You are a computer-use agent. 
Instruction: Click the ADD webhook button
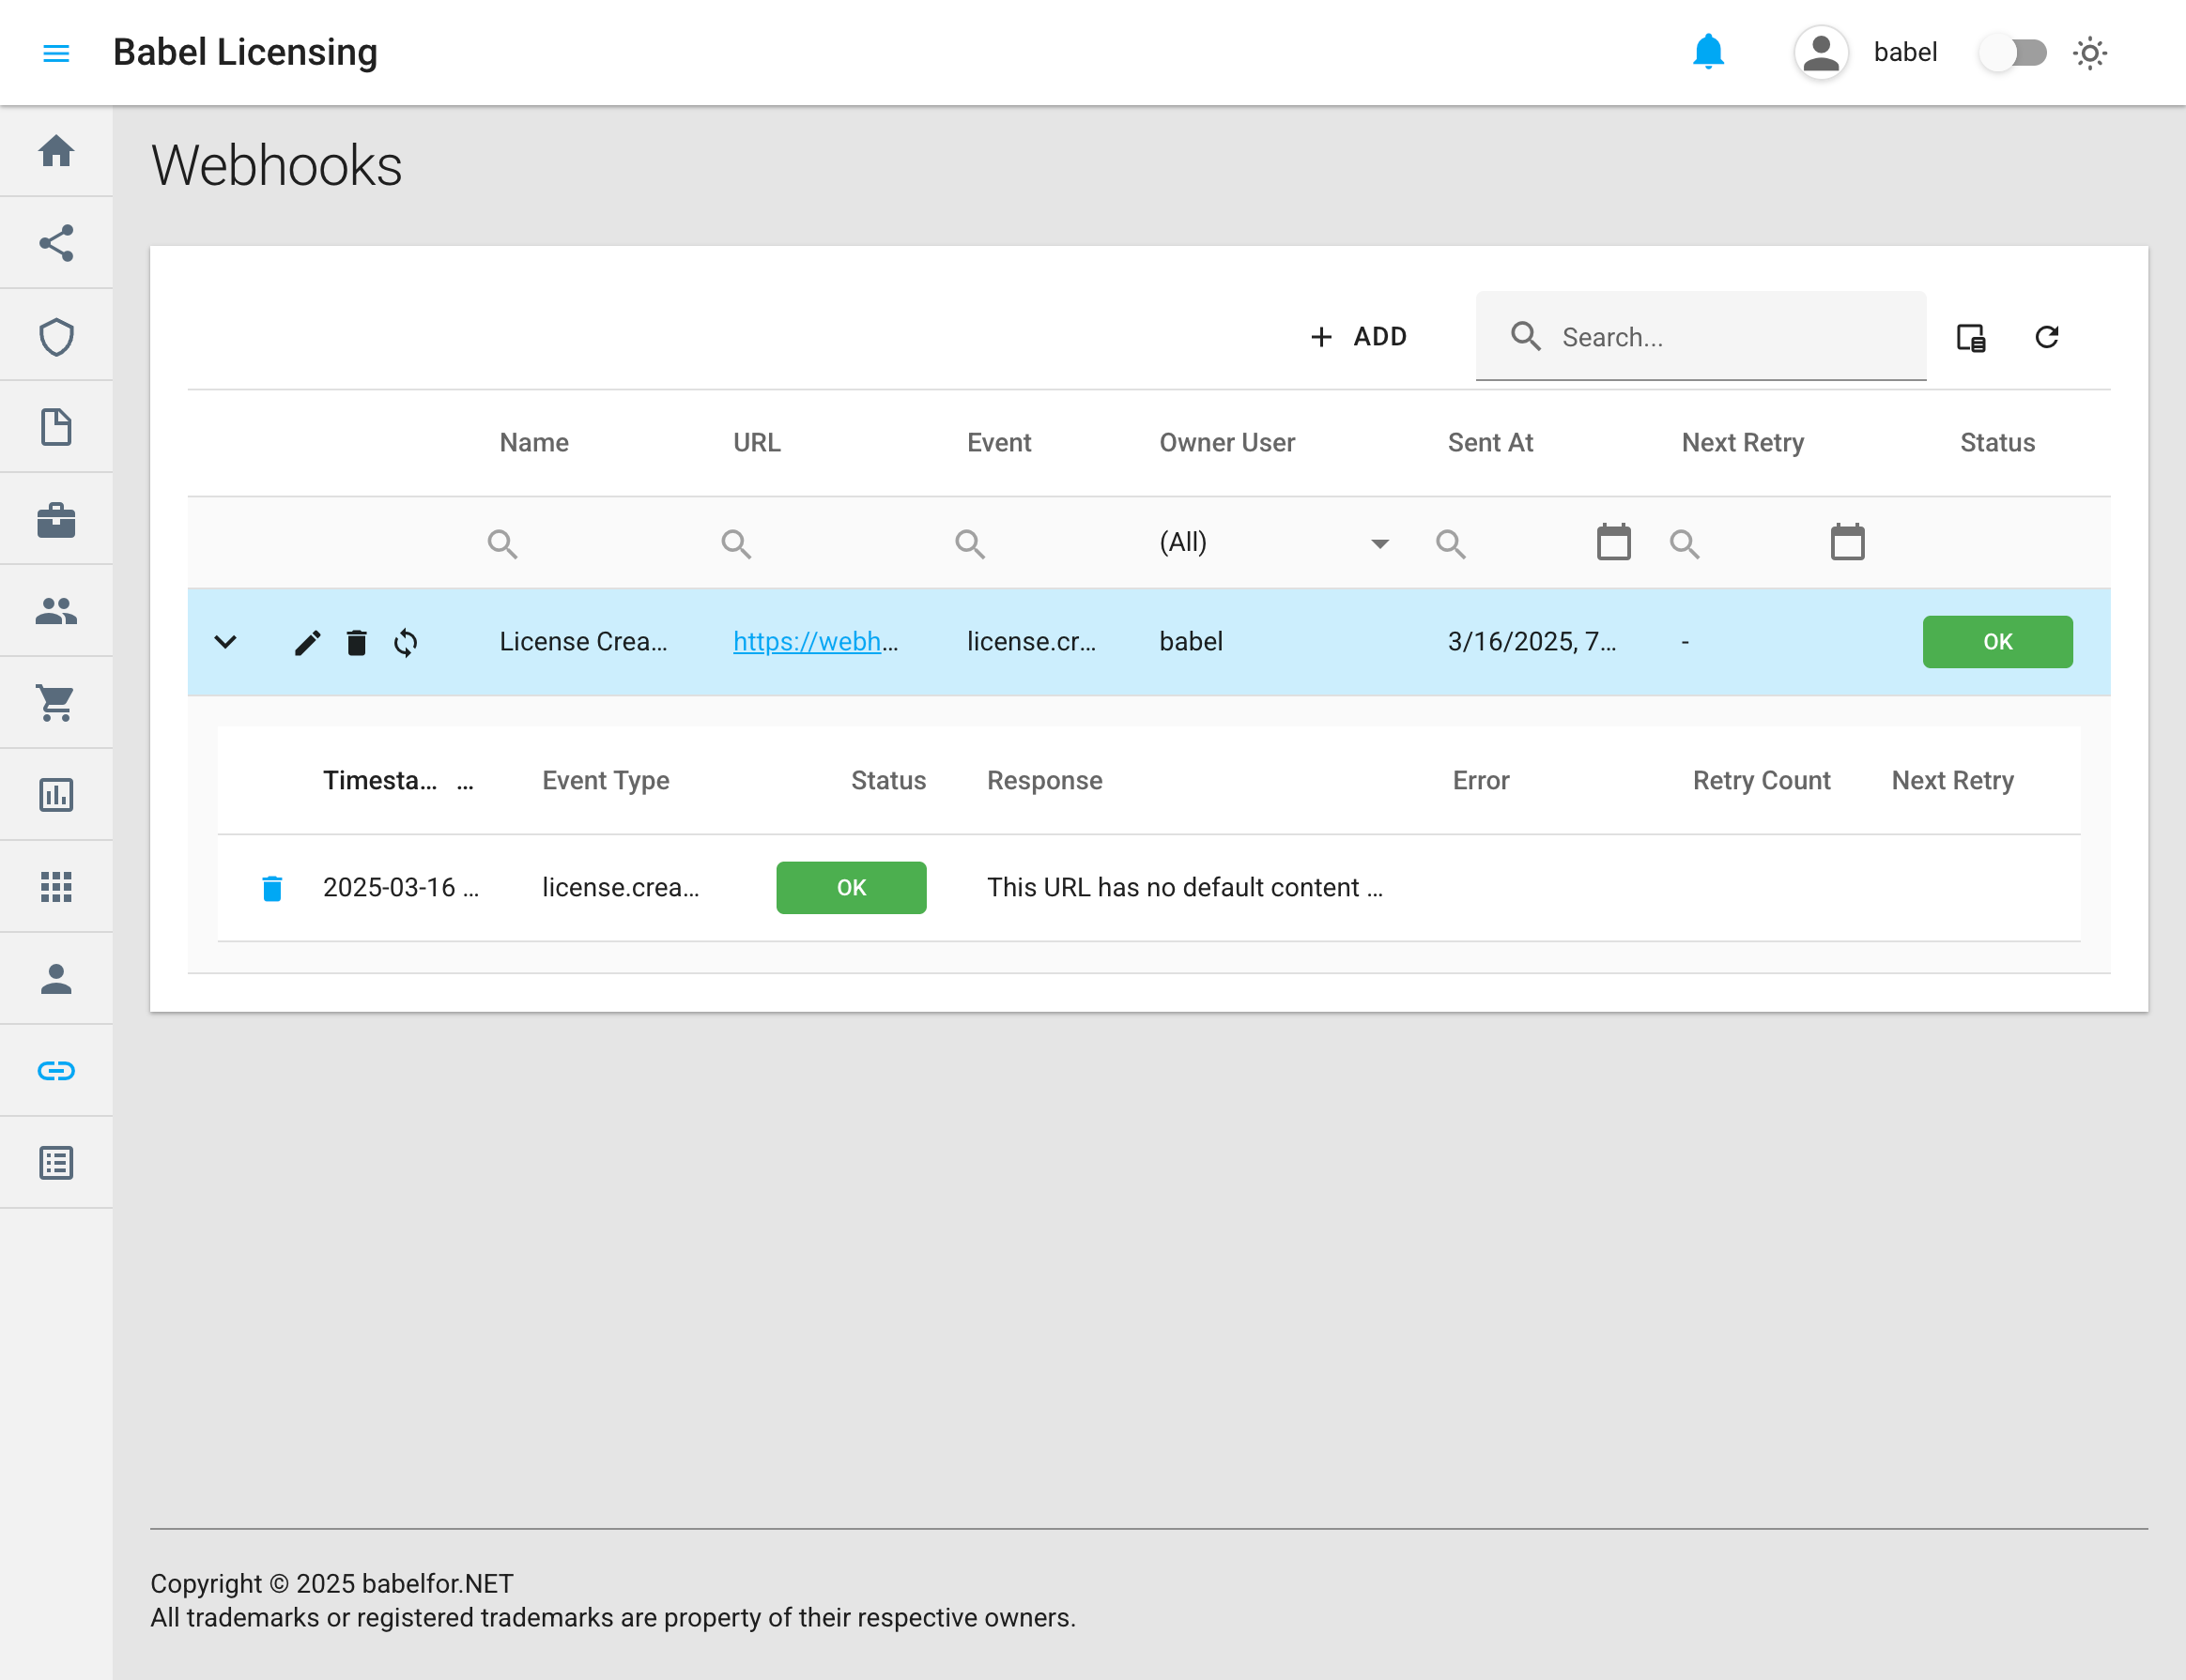click(x=1359, y=337)
